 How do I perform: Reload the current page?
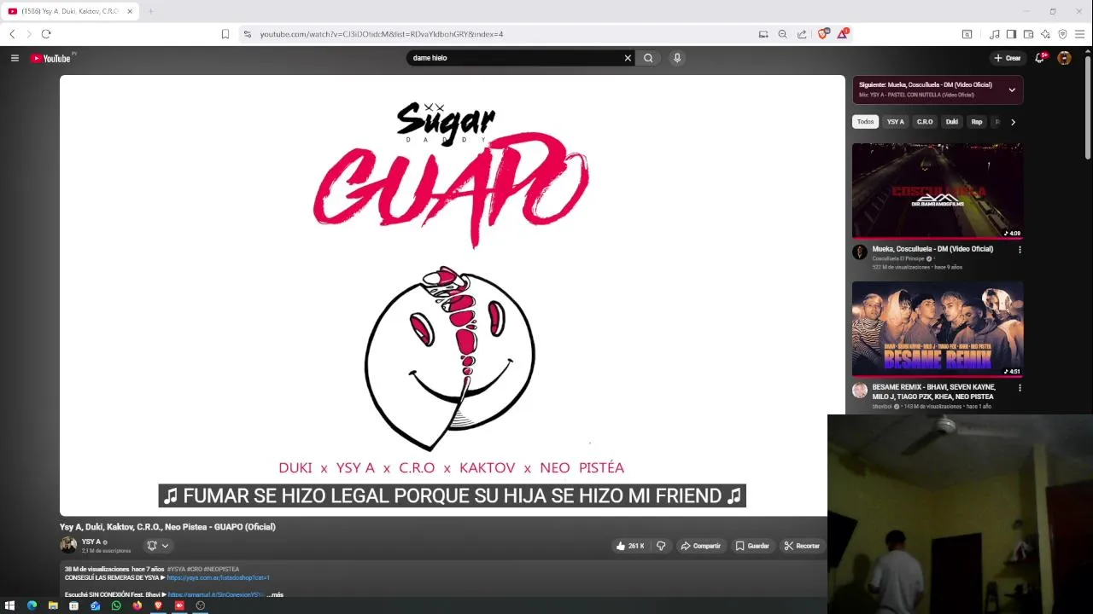tap(46, 34)
